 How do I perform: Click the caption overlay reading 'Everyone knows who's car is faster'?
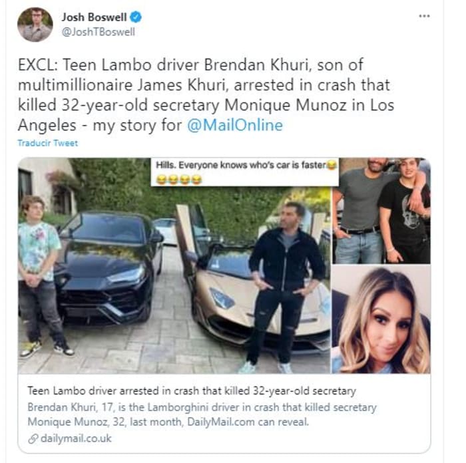pyautogui.click(x=244, y=172)
